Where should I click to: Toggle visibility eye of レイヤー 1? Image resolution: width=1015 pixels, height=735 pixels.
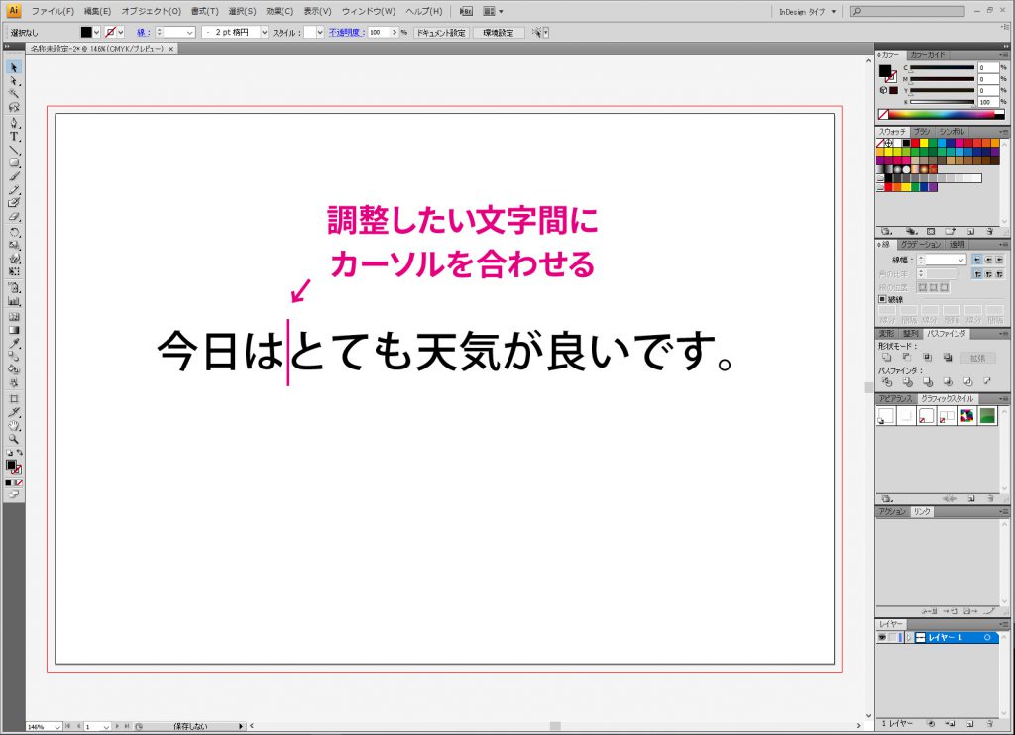tap(882, 638)
